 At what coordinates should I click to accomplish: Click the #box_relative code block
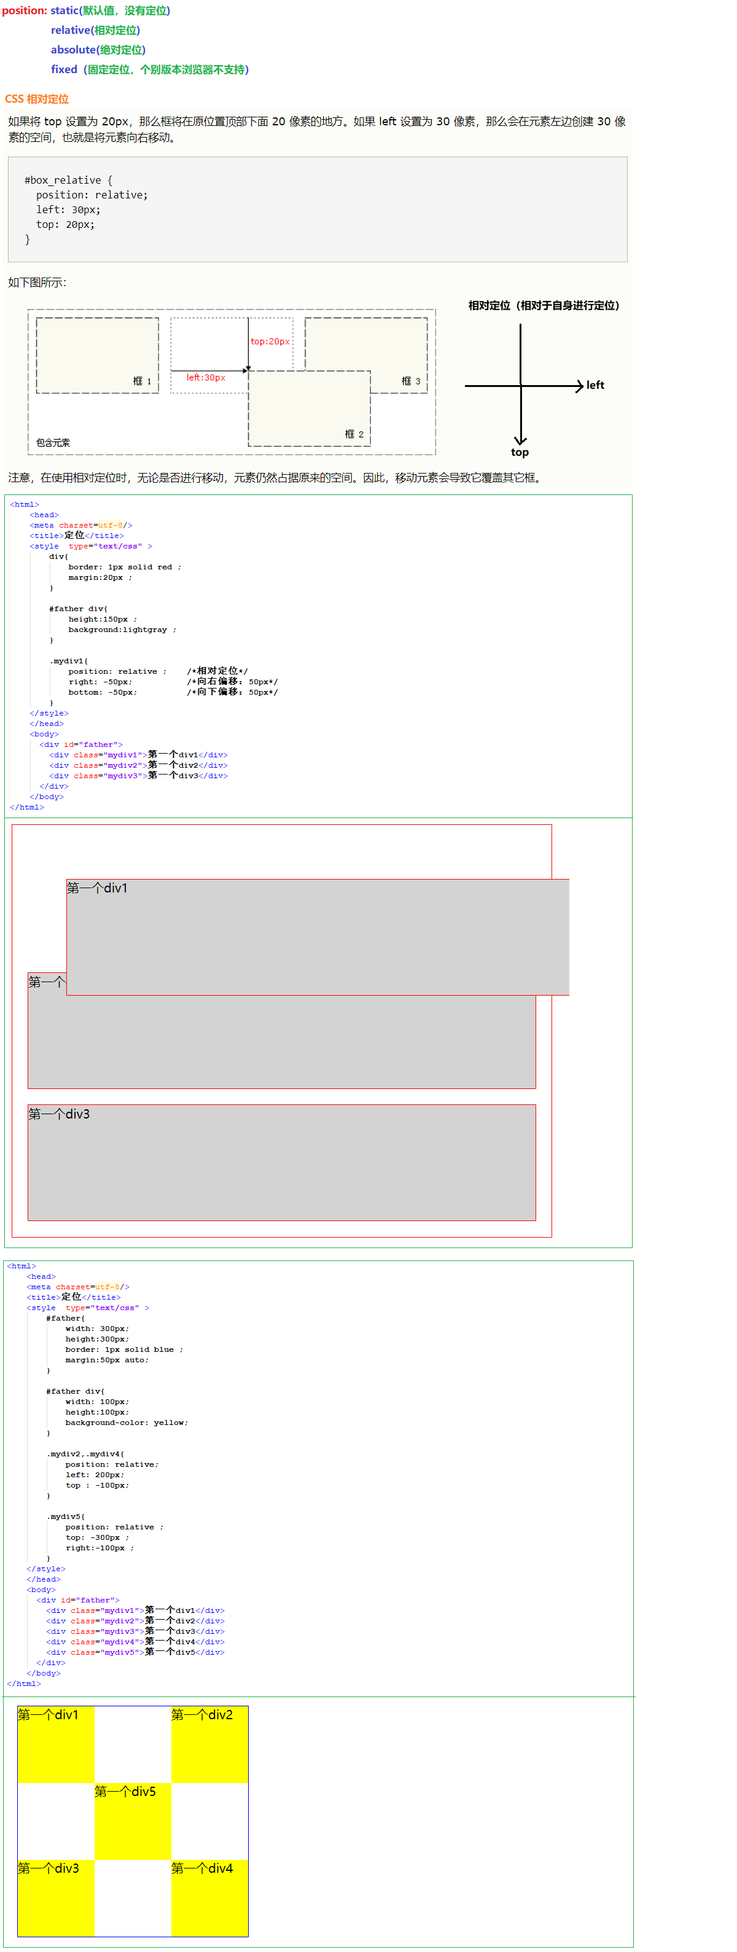[x=318, y=209]
